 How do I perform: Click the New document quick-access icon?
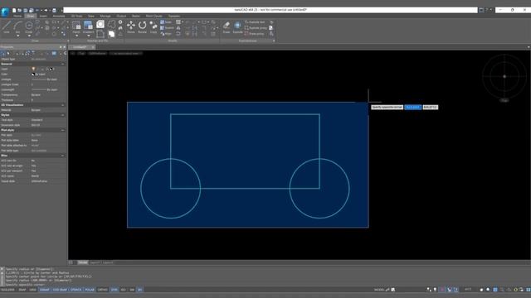[x=14, y=11]
